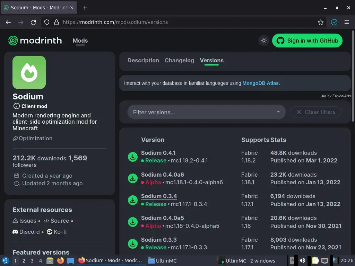Viewport: 355px width, 266px height.
Task: Click the browser forward arrow
Action: tap(21, 22)
